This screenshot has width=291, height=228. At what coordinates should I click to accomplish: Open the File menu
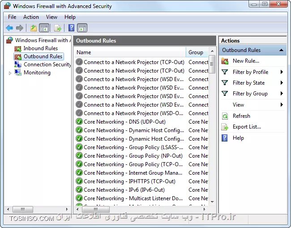pyautogui.click(x=12, y=17)
